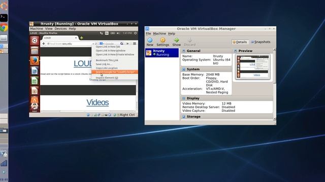Image resolution: width=325 pixels, height=182 pixels.
Task: Open Help menu in ltrusty VM window
Action: coord(72,29)
